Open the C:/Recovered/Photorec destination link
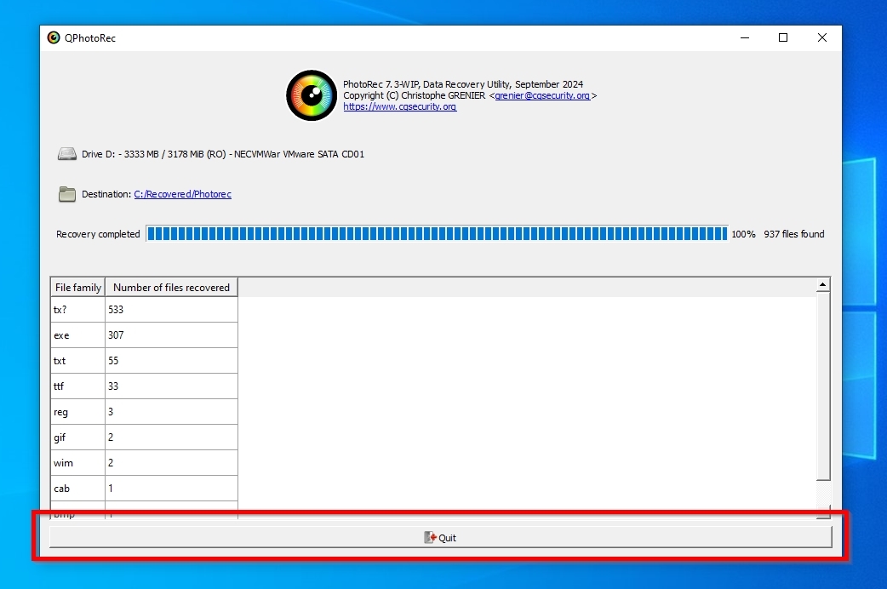 click(x=182, y=194)
